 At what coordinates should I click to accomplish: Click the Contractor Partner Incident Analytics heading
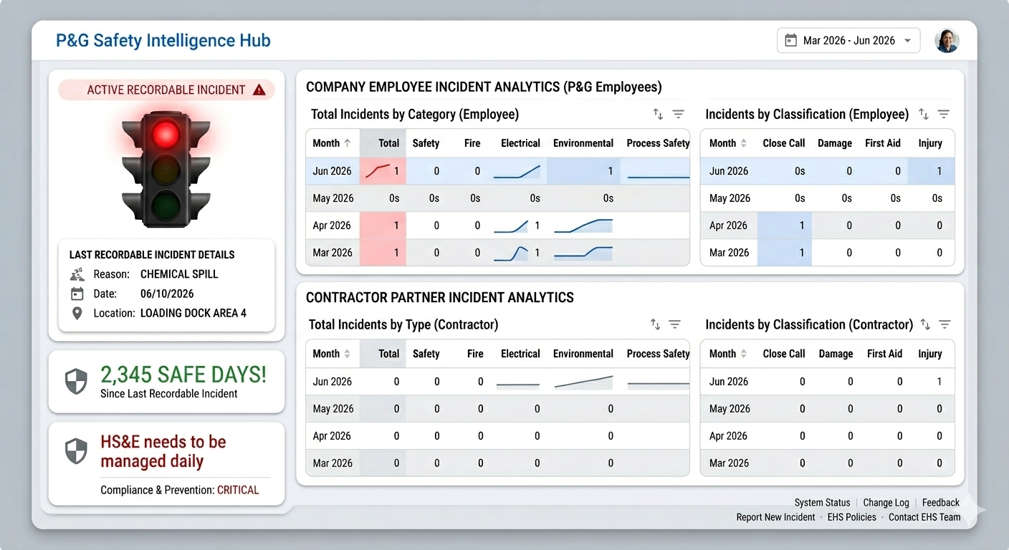pos(440,297)
